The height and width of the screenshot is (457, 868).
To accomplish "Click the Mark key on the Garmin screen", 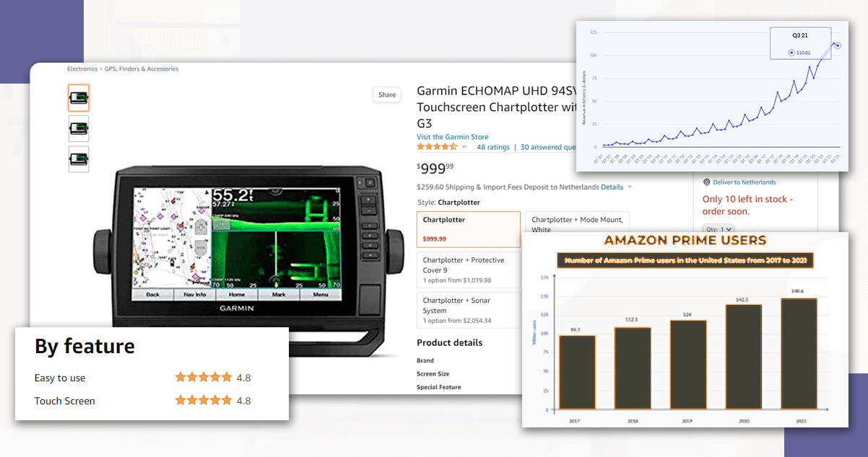I will [279, 294].
